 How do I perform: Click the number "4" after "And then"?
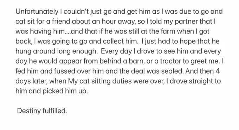pos(218,71)
